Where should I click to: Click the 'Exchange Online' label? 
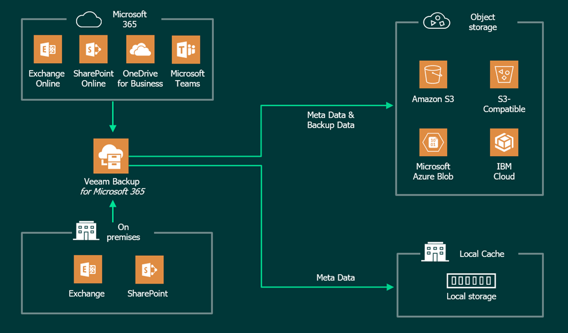[x=47, y=78]
